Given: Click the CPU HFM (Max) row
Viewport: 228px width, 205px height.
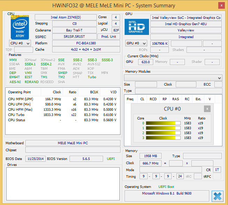Looking at the screenshot, I should coord(62,110).
